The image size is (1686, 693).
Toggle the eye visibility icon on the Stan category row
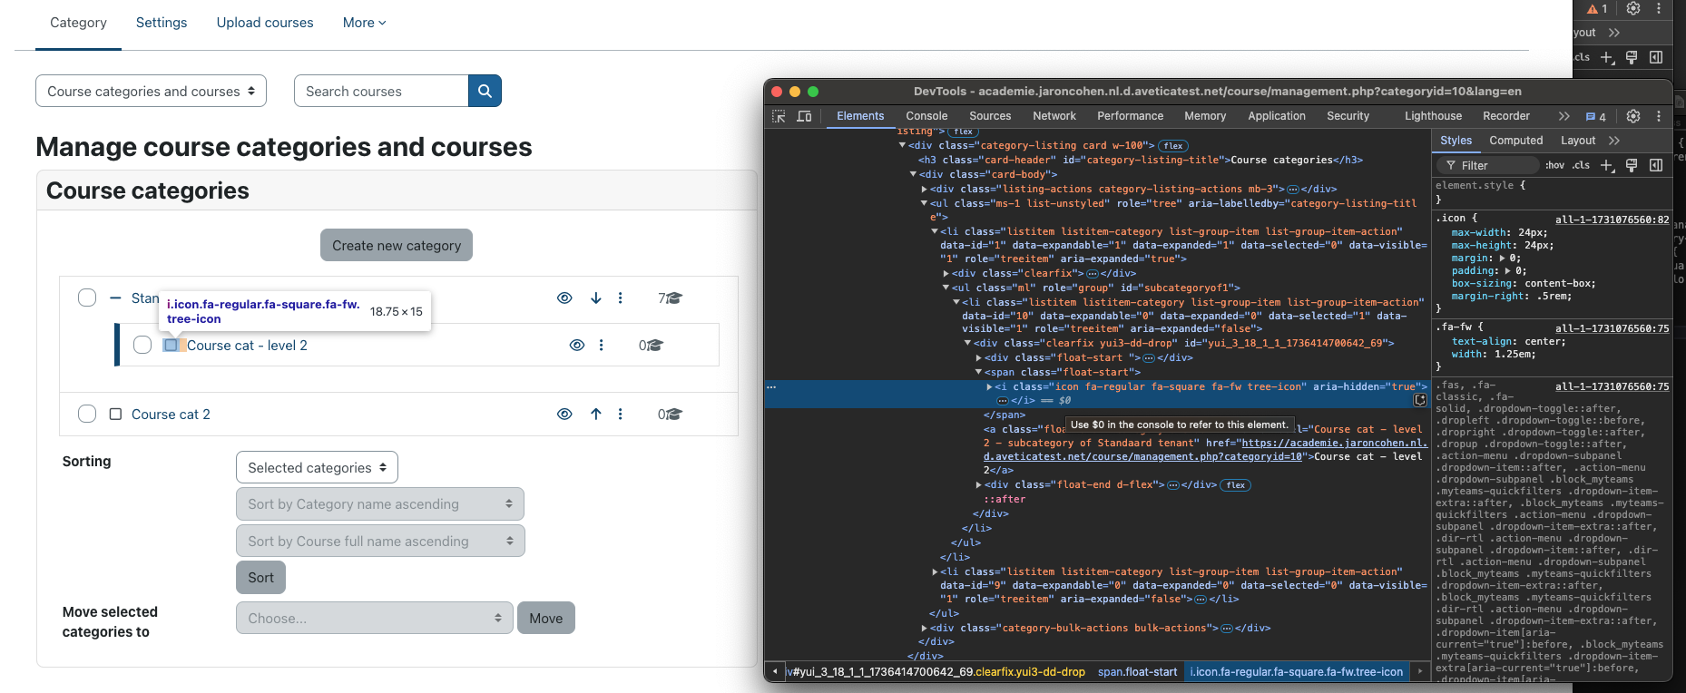click(x=564, y=298)
